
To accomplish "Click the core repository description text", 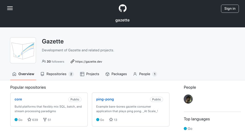I will (48, 109).
